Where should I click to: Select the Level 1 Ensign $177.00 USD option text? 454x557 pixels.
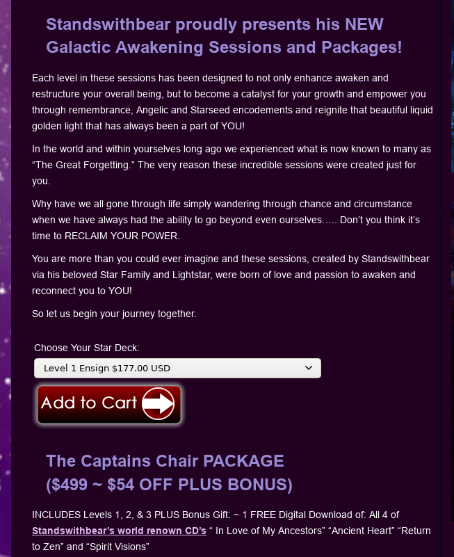(x=107, y=369)
